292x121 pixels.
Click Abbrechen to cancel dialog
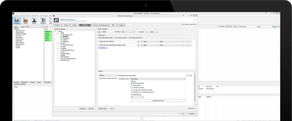(x=192, y=114)
